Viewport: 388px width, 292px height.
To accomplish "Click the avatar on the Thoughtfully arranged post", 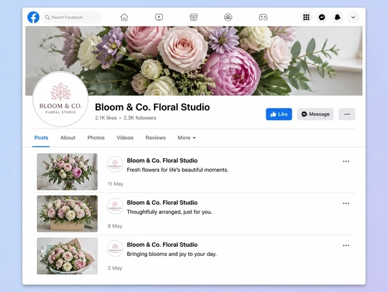I will (x=115, y=206).
